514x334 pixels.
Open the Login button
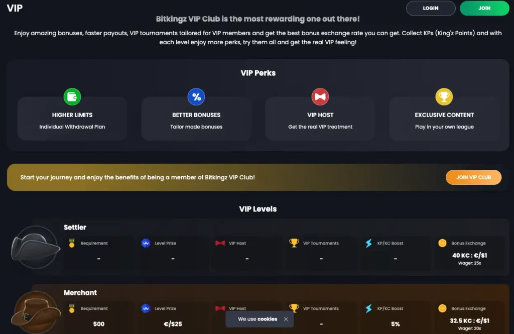[x=431, y=8]
